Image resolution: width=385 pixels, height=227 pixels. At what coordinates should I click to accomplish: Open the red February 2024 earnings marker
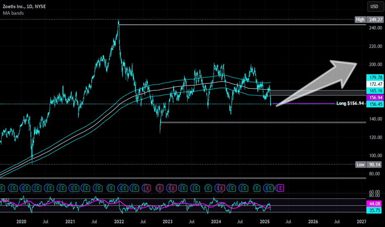221,188
